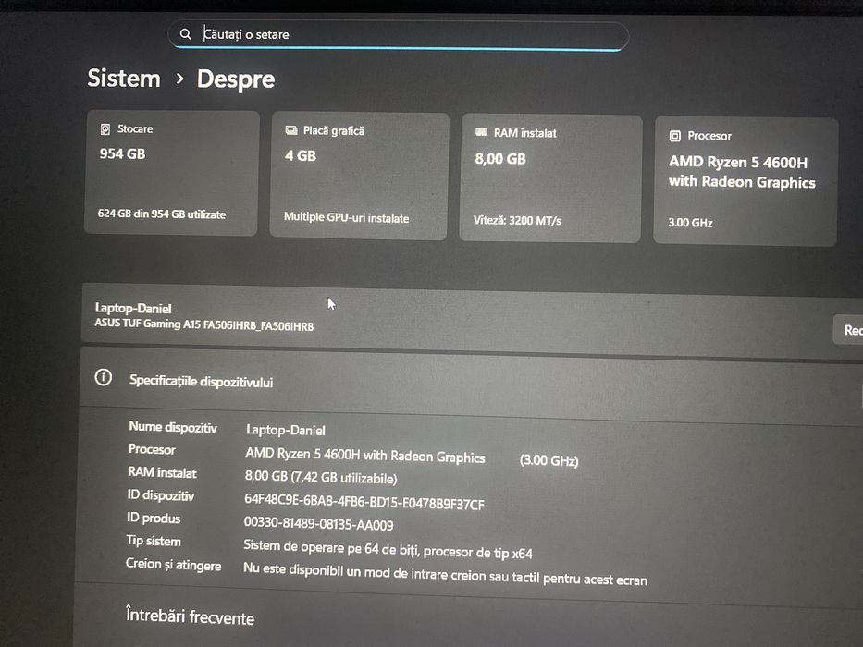Click 'Nume dispozitiv' label
This screenshot has height=647, width=863.
(173, 427)
